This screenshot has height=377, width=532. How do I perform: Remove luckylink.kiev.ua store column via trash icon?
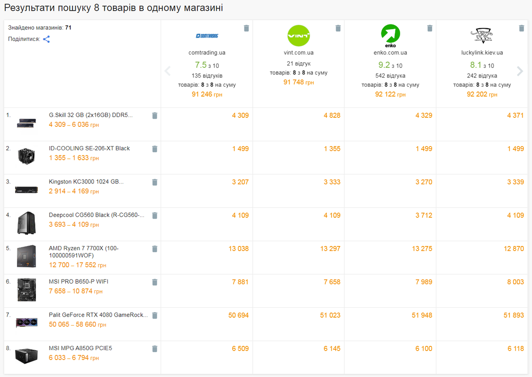tap(522, 28)
